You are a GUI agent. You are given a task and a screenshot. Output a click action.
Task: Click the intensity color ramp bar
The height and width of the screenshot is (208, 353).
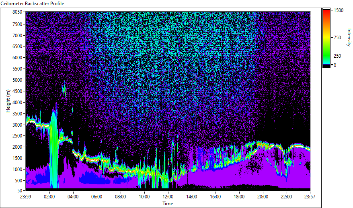point(326,38)
